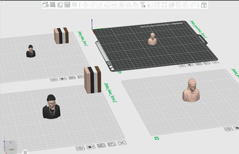Click the collapse icon in top-left corner
The image size is (239, 154).
click(x=2, y=2)
